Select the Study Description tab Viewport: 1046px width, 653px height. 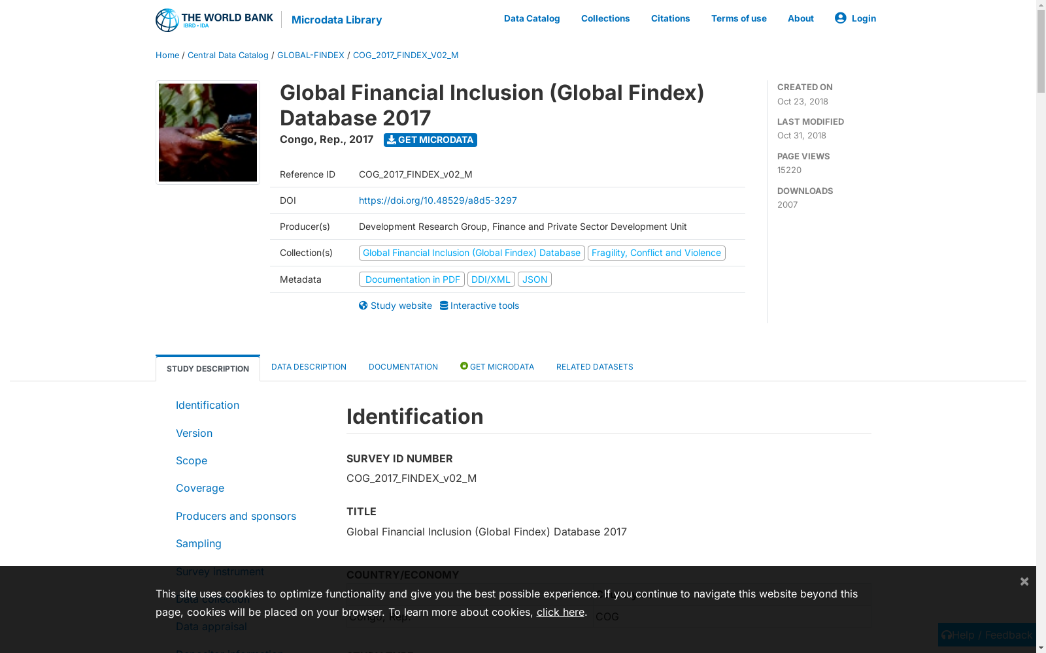[x=208, y=368]
